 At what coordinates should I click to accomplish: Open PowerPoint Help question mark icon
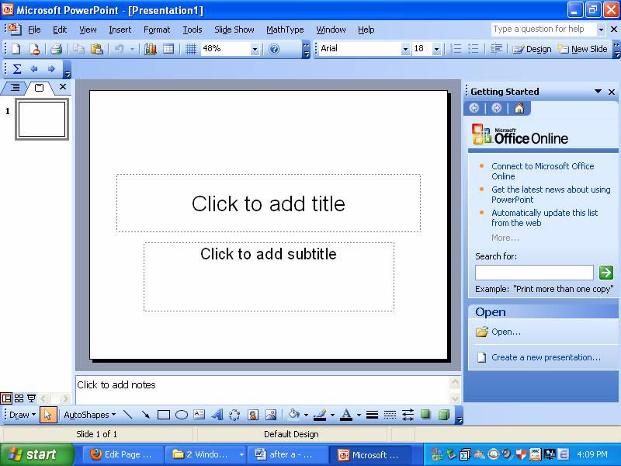coord(274,49)
